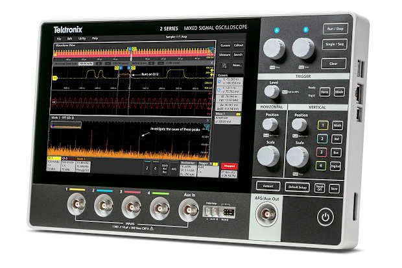402x268 pixels.
Task: Click the on-screen AFG button
Action: (174, 169)
